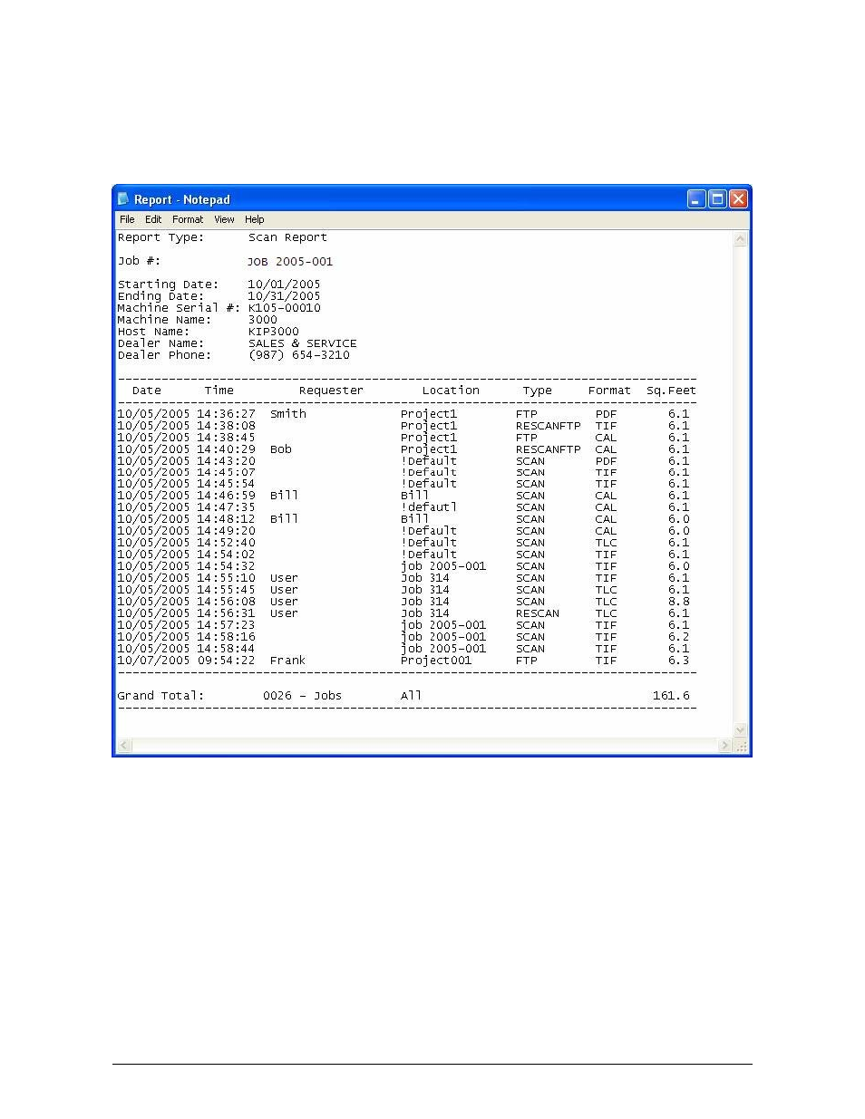Click the 'JOB 2005-001' job number value
Screen dimensions: 865x1119
pos(290,261)
